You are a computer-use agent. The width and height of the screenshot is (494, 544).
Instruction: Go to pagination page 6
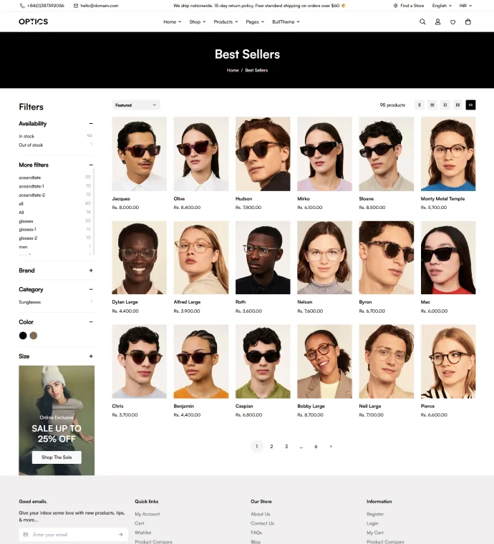pyautogui.click(x=316, y=447)
